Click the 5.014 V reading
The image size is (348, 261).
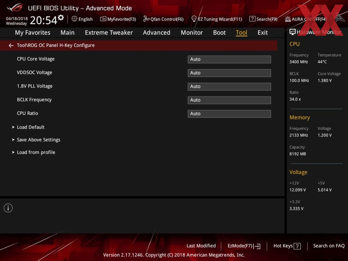[324, 190]
